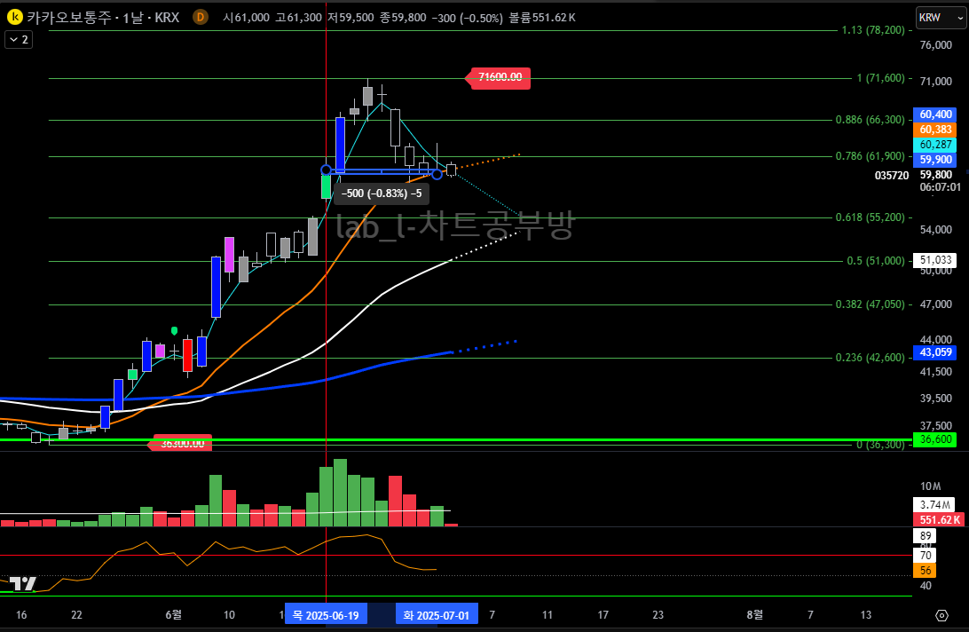
Task: Click the 71600.00 red price label
Action: (x=500, y=77)
